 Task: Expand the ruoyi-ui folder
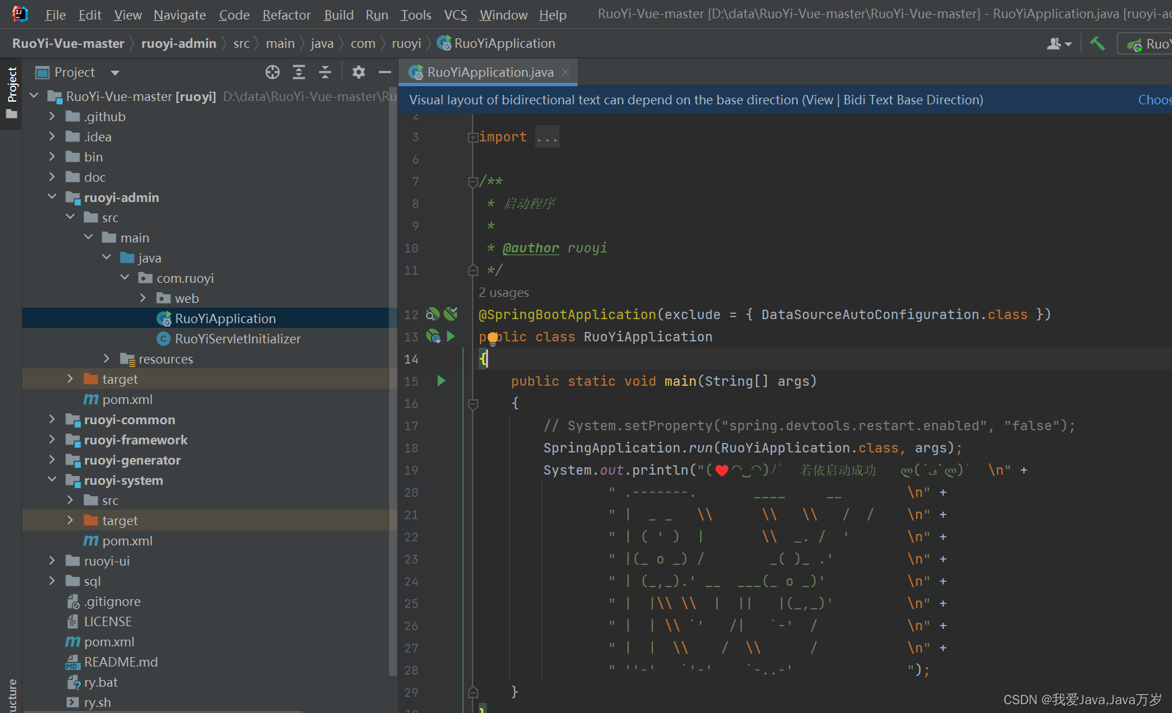[x=52, y=560]
